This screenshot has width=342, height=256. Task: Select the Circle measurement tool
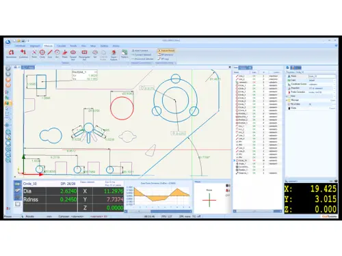[x=42, y=53]
